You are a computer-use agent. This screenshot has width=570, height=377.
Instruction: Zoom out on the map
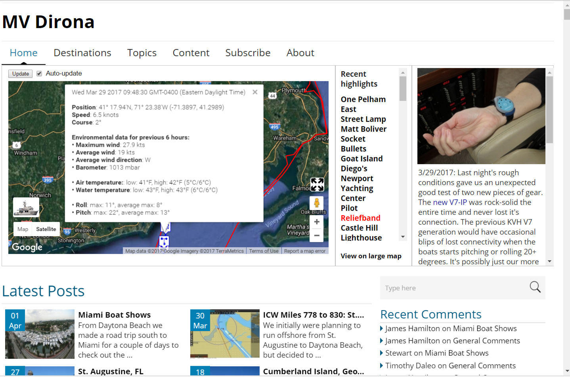tap(317, 235)
